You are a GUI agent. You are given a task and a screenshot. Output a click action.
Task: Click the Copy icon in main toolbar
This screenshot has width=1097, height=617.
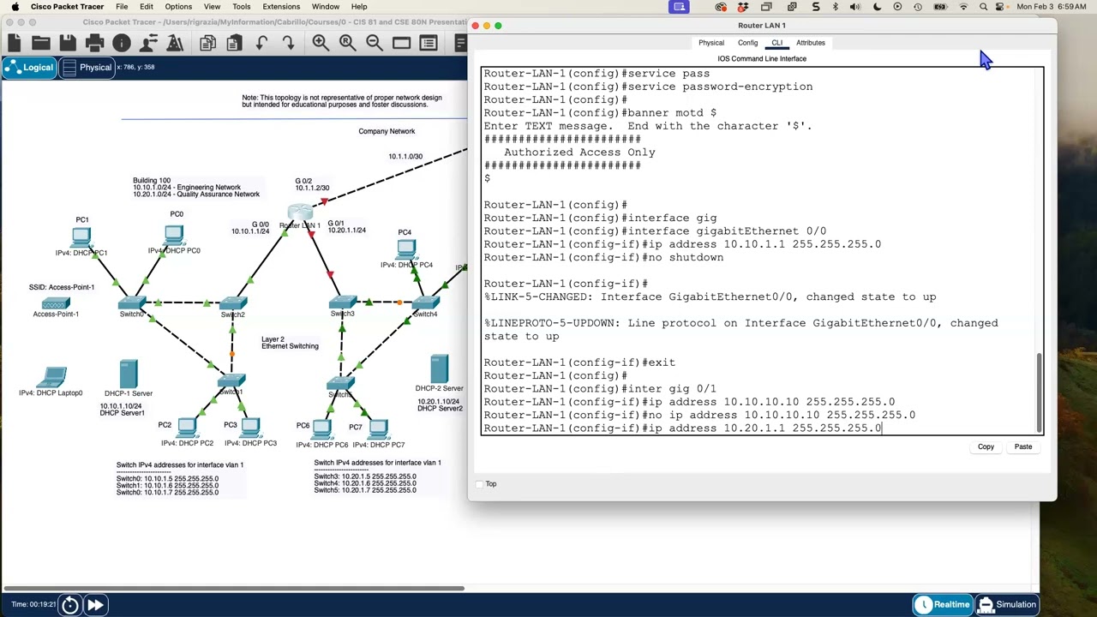[x=207, y=43]
